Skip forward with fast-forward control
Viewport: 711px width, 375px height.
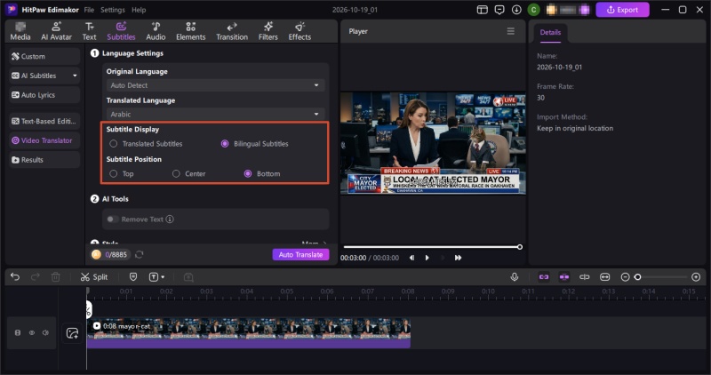[x=458, y=258]
